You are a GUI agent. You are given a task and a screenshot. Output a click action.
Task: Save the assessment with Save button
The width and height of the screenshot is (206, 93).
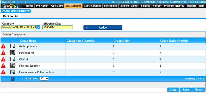186,90
